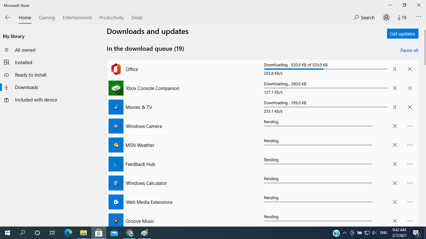This screenshot has height=239, width=426.
Task: Open more options for Groove Music
Action: (410, 221)
